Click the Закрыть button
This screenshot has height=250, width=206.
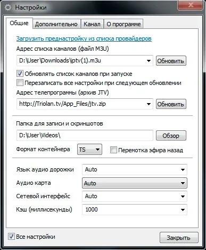click(179, 238)
